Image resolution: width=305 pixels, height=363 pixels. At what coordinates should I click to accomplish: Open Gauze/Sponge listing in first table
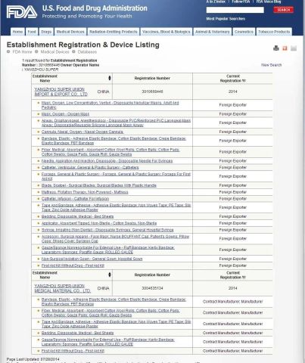pos(108,250)
